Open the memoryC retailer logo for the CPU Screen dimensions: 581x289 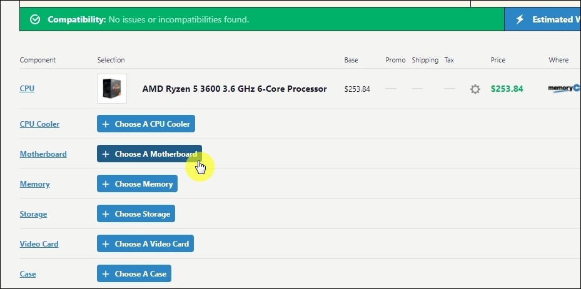564,89
